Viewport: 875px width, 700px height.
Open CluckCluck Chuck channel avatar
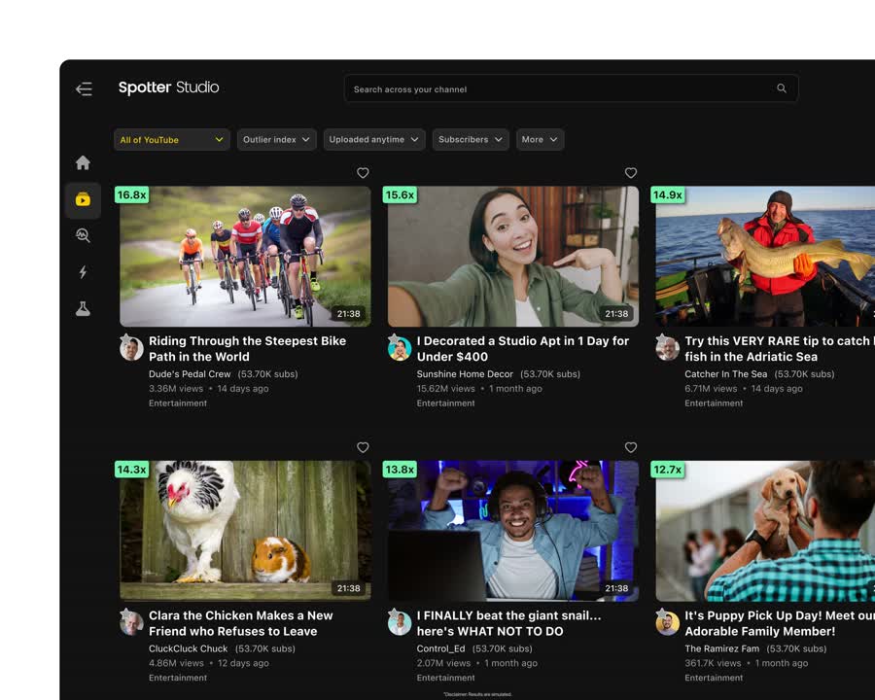coord(131,623)
